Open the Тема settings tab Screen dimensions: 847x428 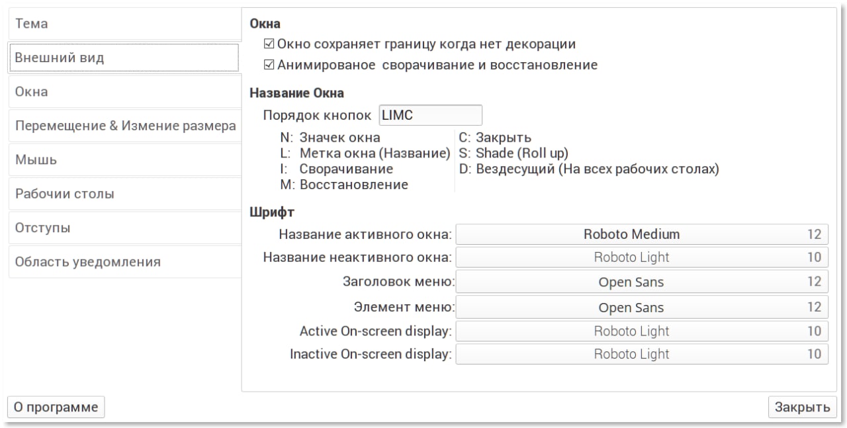124,24
